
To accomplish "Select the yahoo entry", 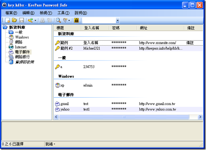I will [x=65, y=109].
